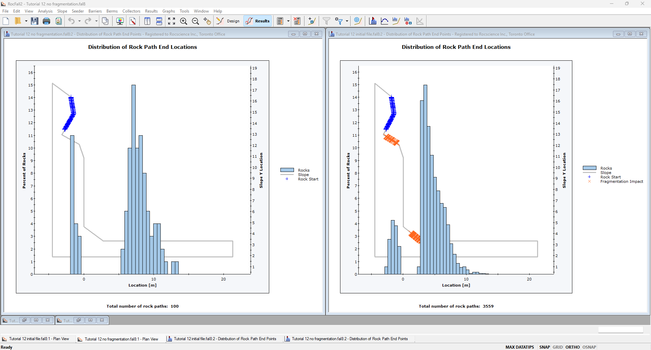Expand the compute calculator dropdown arrow
651x350 pixels.
coord(288,21)
